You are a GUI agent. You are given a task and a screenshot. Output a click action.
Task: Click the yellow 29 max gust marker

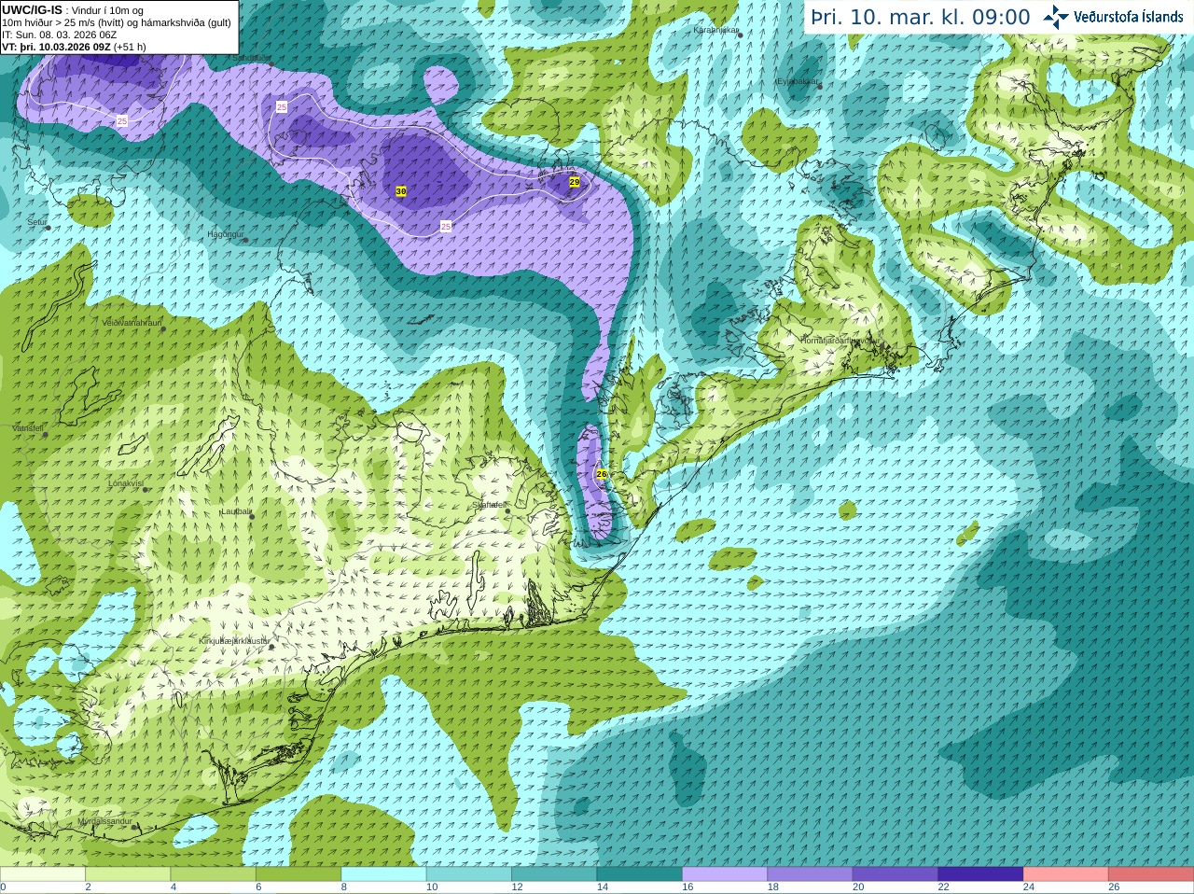pos(575,182)
